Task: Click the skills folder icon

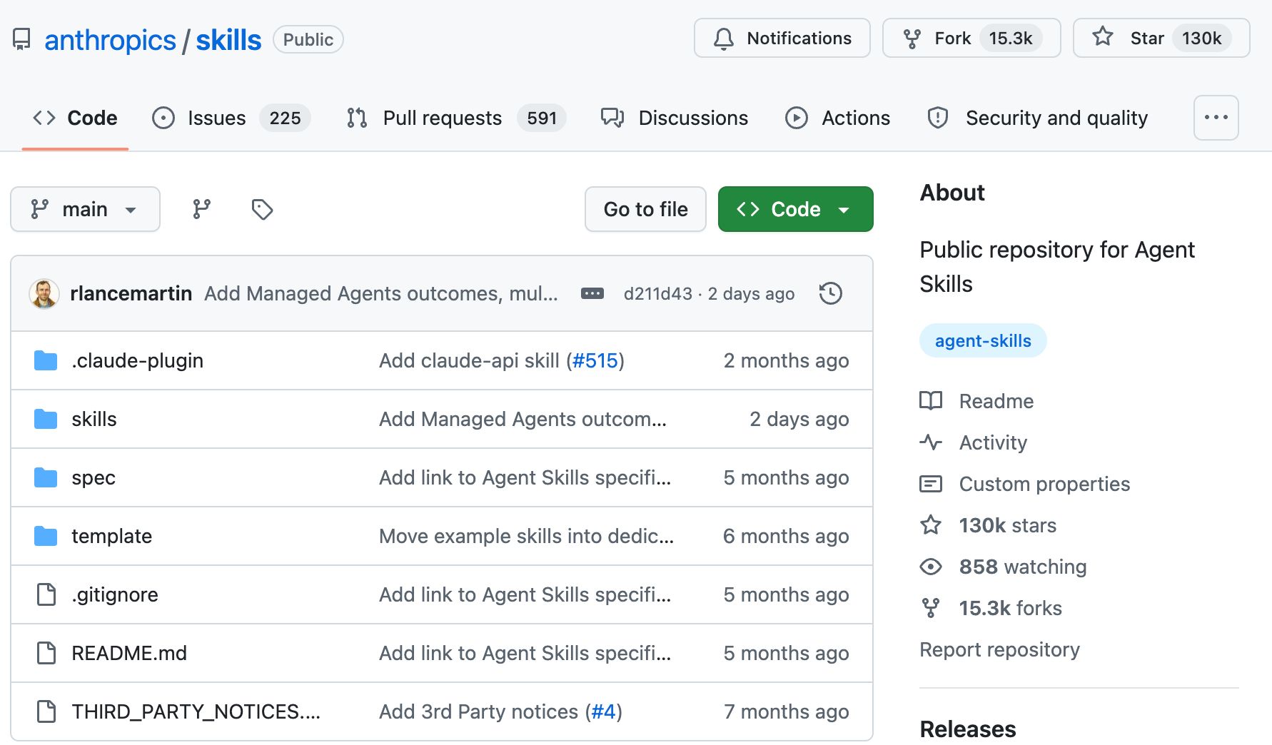Action: [46, 419]
